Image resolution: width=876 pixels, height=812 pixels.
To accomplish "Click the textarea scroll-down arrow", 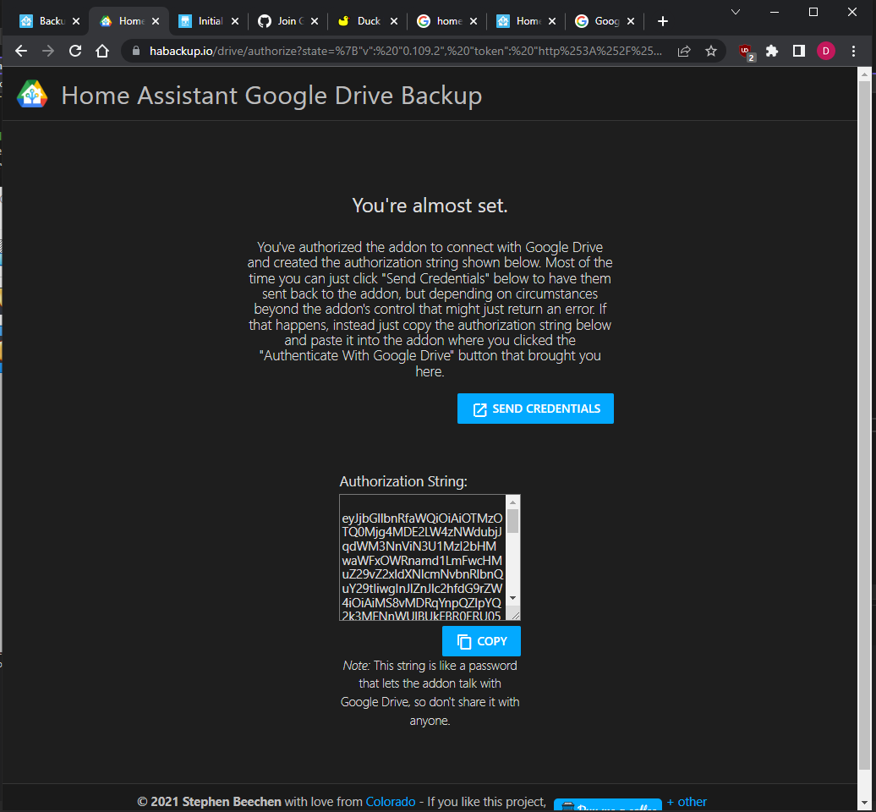I will click(513, 598).
